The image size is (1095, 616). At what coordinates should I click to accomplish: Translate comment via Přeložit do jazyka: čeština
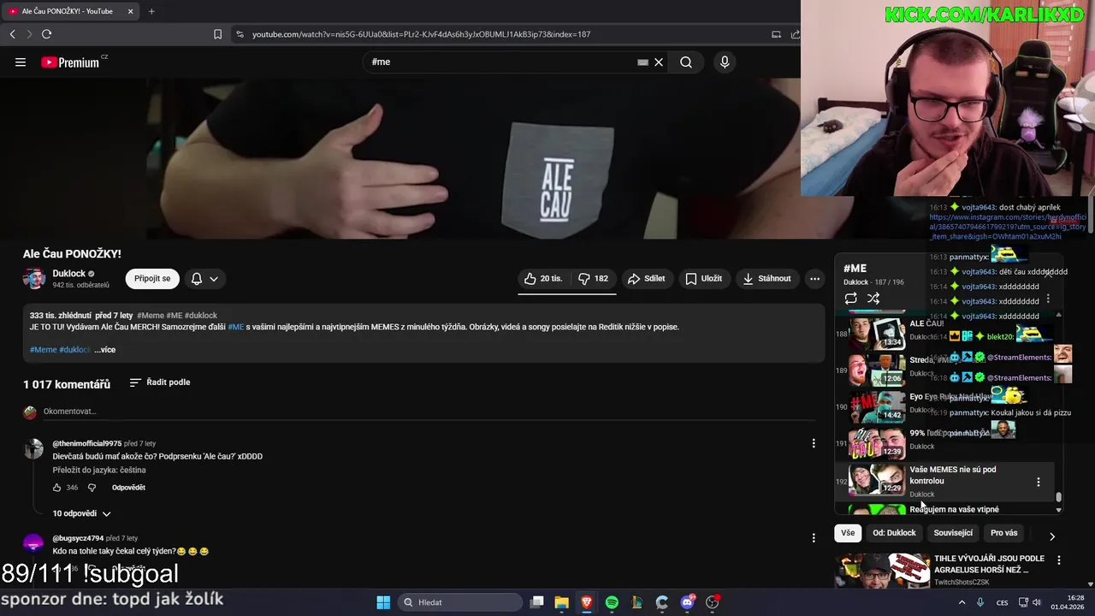pyautogui.click(x=99, y=471)
